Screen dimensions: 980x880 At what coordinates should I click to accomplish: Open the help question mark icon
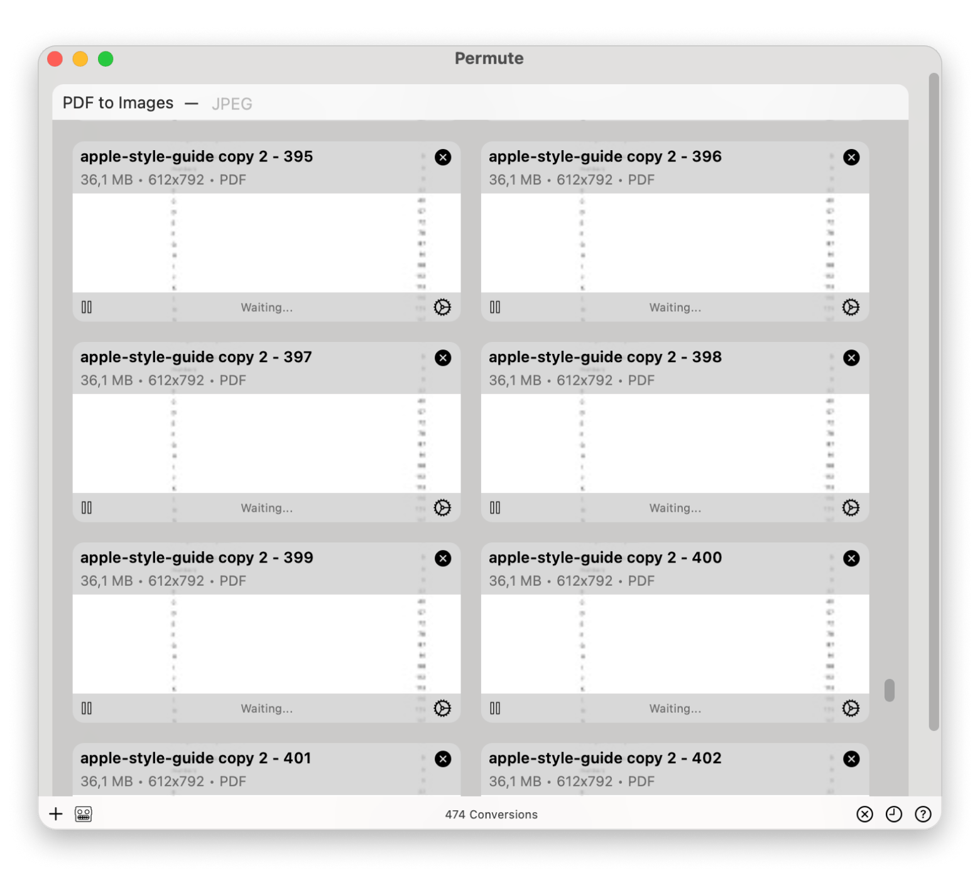tap(922, 814)
